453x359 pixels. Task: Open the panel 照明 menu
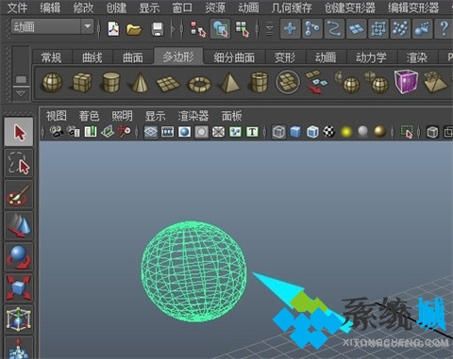coord(122,116)
